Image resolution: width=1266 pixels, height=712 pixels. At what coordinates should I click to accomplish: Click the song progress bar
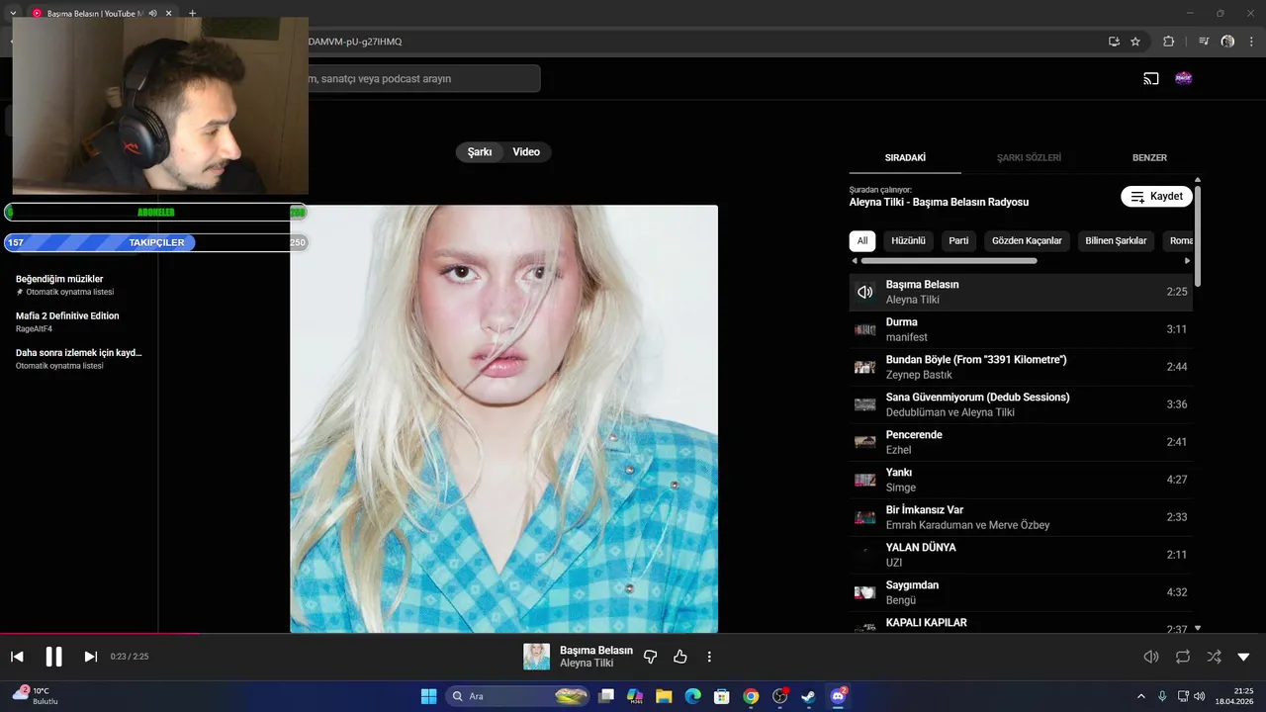pyautogui.click(x=633, y=634)
